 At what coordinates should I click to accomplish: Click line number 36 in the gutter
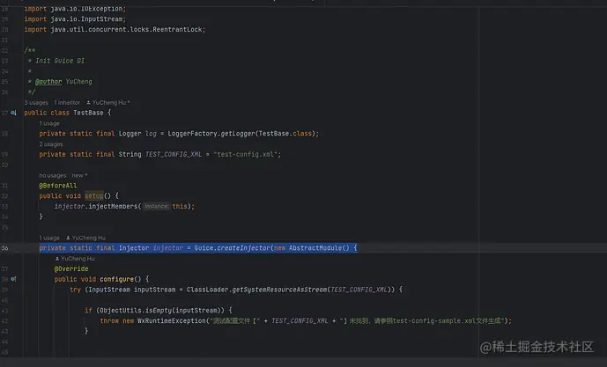point(4,248)
